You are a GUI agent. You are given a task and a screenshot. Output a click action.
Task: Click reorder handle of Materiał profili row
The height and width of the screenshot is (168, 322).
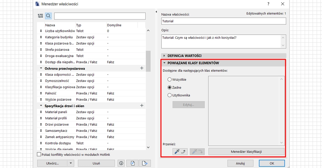[x=41, y=118]
